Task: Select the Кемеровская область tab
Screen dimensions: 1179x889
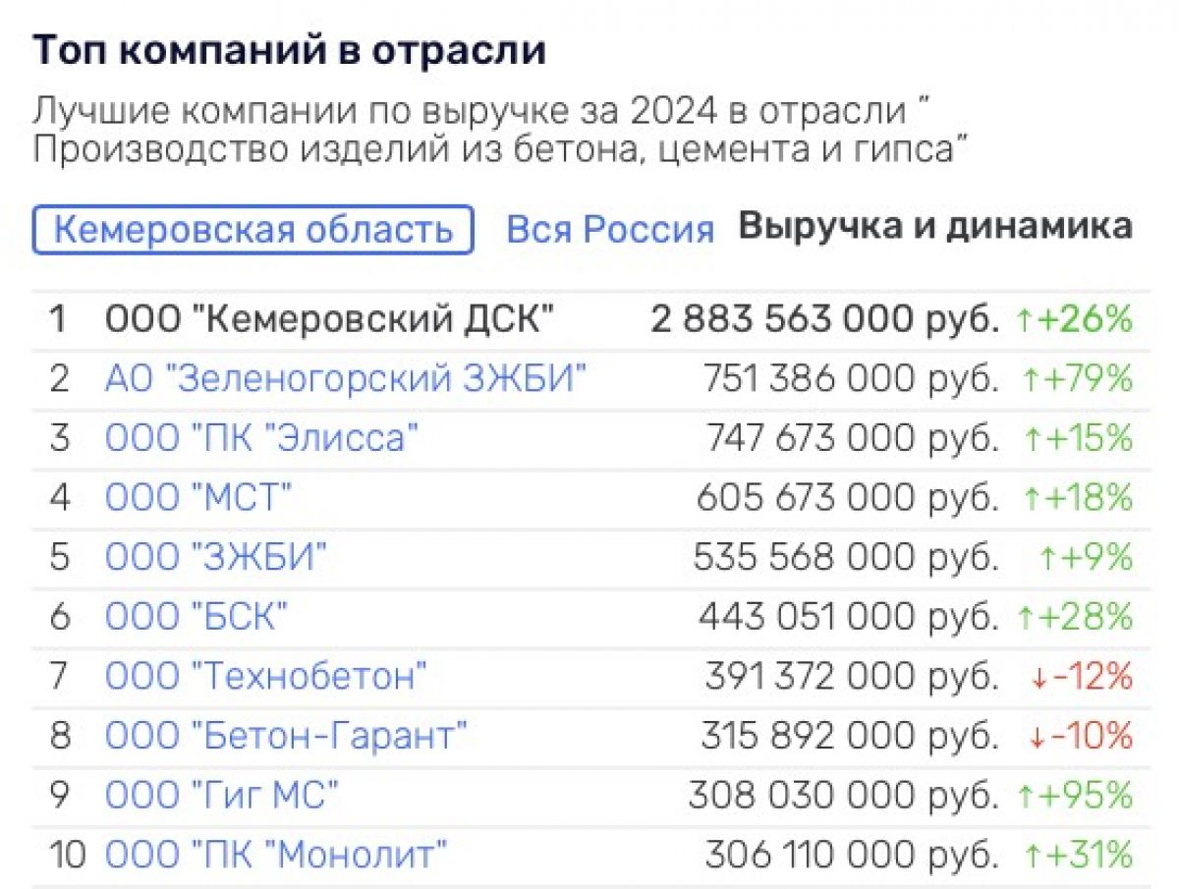Action: tap(253, 230)
